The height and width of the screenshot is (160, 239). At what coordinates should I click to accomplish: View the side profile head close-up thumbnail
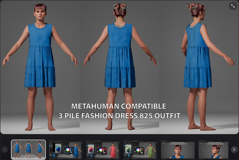click(215, 149)
